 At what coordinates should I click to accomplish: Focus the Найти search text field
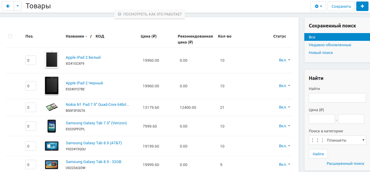337,98
